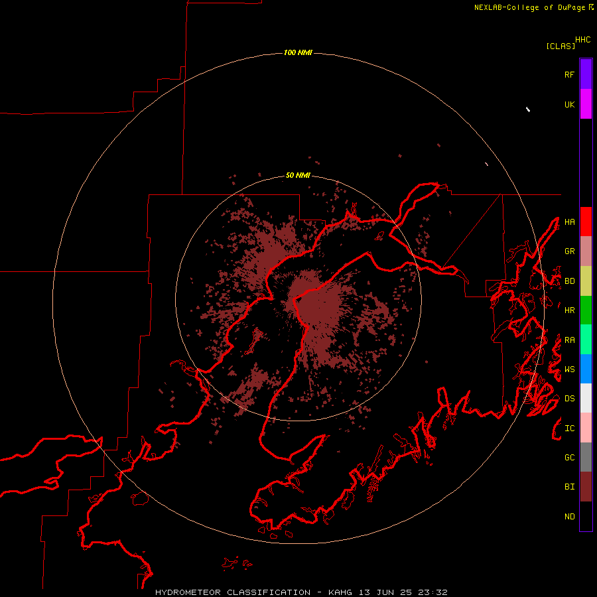Click the 23:32 timestamp
Image resolution: width=597 pixels, height=597 pixels.
(x=434, y=592)
